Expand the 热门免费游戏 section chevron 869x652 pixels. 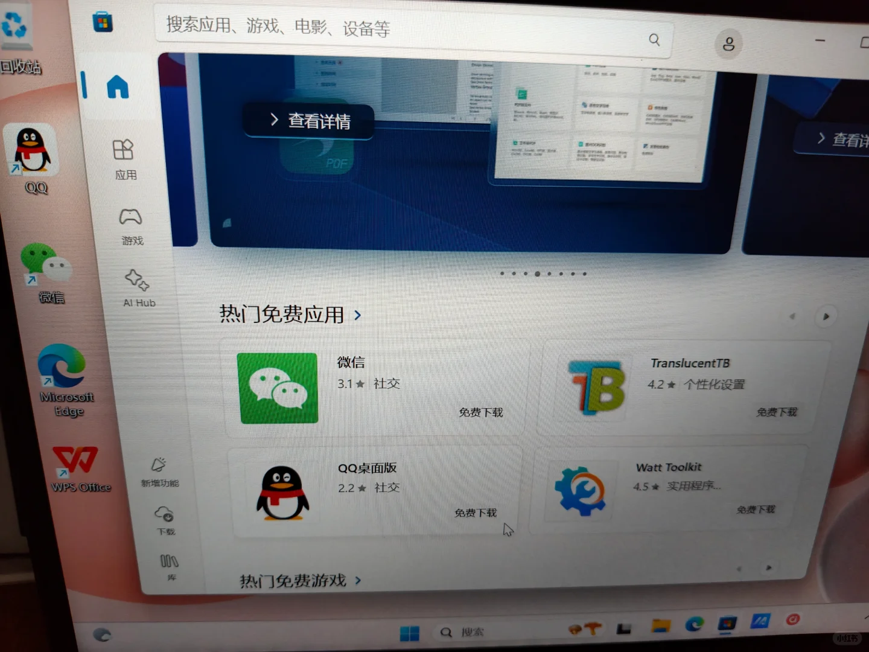(358, 580)
